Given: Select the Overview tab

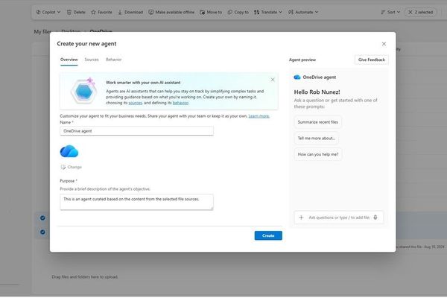Looking at the screenshot, I should [69, 60].
